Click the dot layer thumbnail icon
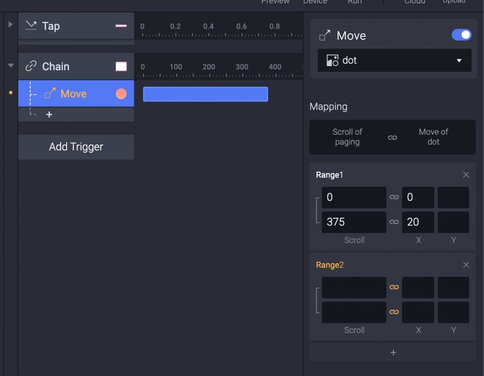Screen dimensions: 484x376 pyautogui.click(x=332, y=60)
